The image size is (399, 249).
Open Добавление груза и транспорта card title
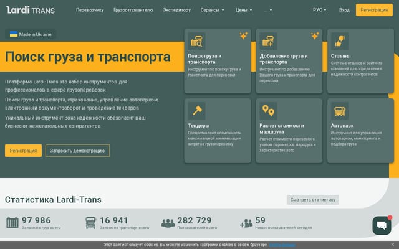tap(284, 59)
